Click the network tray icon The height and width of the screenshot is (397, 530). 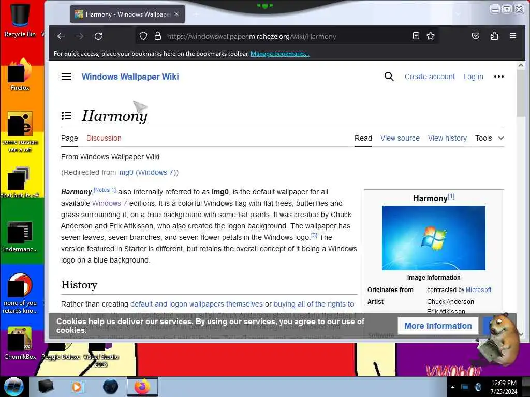point(465,387)
